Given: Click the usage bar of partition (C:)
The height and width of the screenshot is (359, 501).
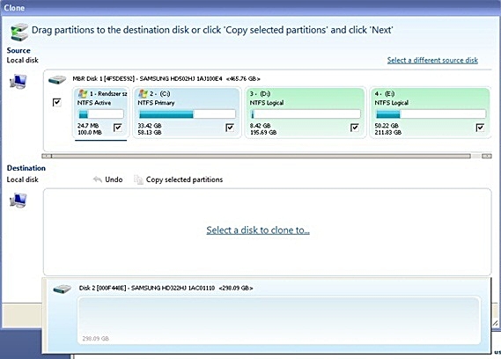Looking at the screenshot, I should coord(188,114).
